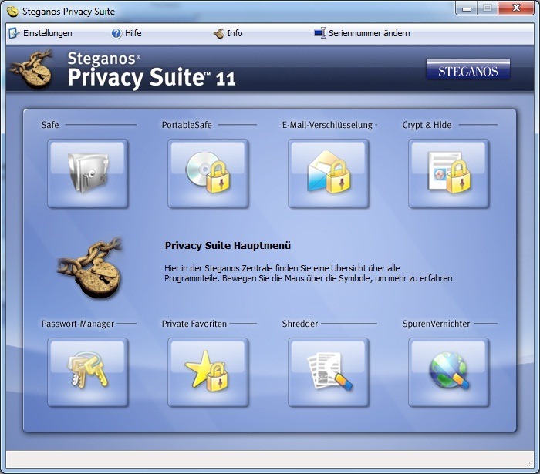
Task: Click the E-Mail-Verschlüsselung label
Action: click(327, 125)
